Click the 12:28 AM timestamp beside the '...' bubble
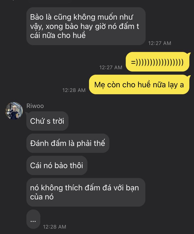 (55, 227)
